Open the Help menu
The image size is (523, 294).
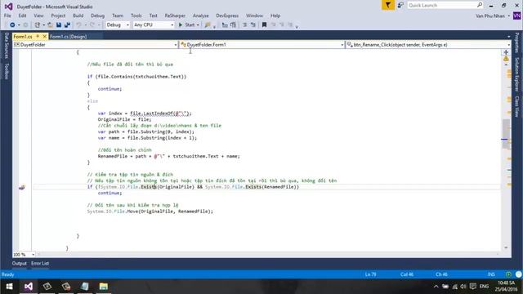[x=275, y=16]
